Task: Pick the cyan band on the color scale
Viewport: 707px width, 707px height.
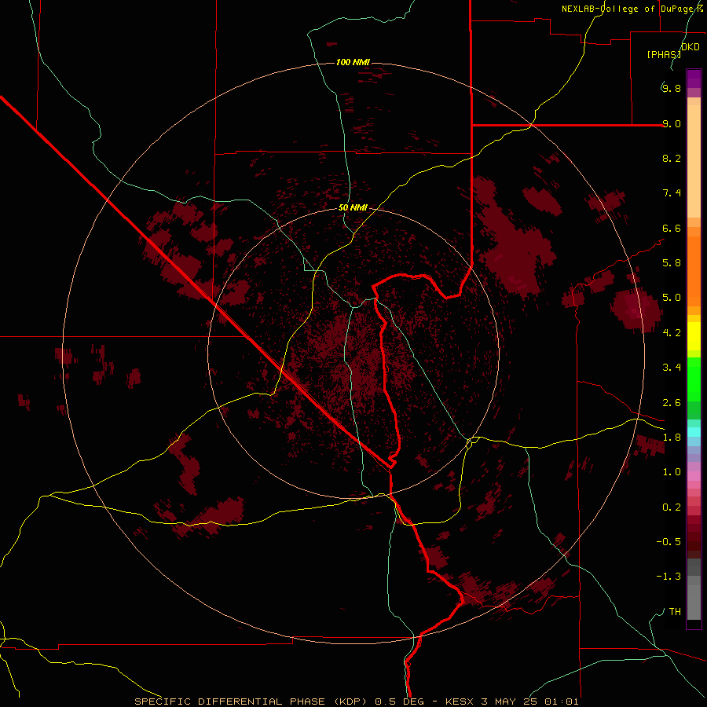Action: tap(694, 432)
